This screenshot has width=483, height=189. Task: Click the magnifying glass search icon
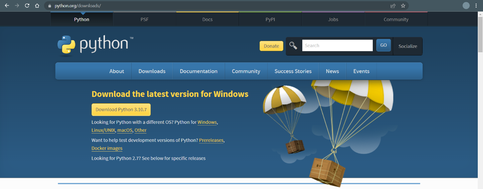[293, 45]
